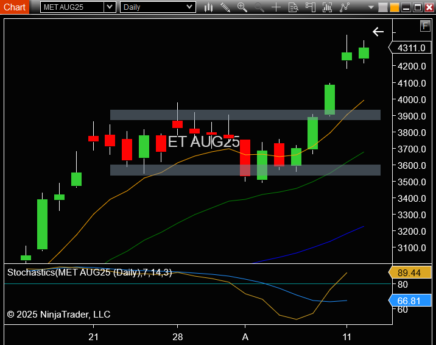
Task: Select the Chart tab
Action: [15, 7]
